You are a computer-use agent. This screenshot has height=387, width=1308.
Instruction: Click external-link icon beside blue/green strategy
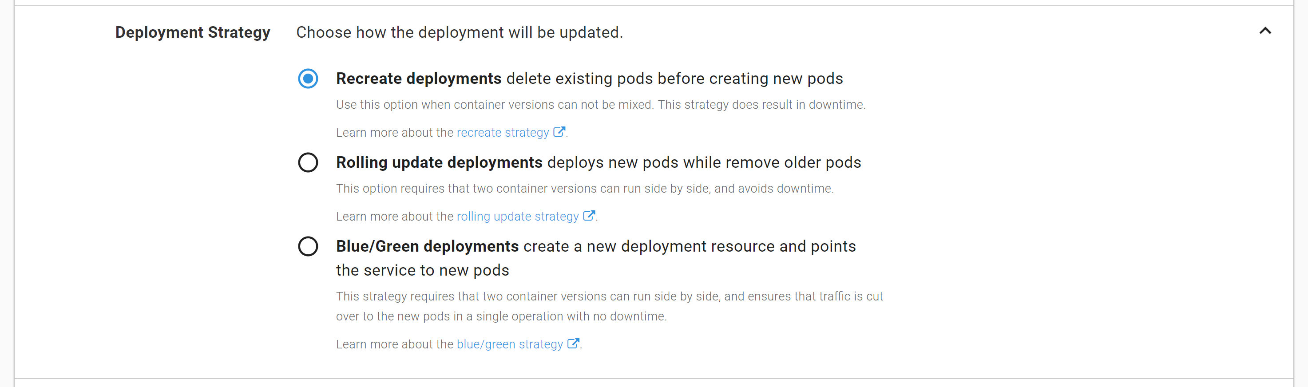573,344
